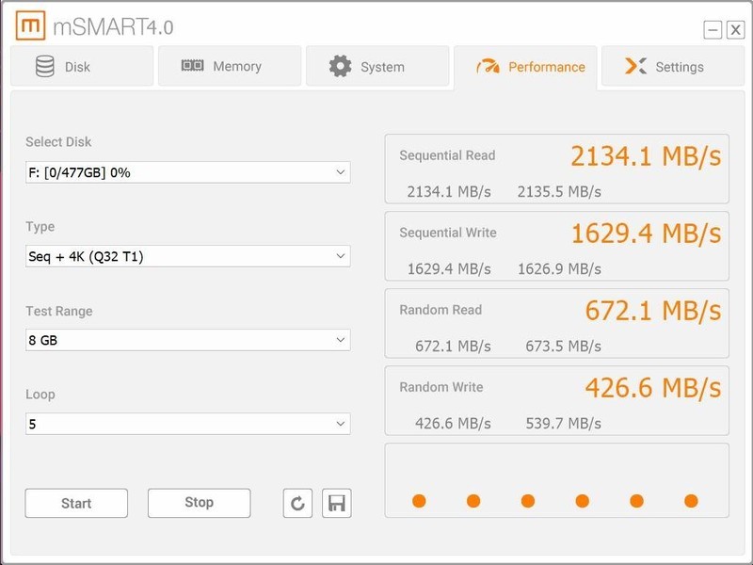Click the speedometer gauge icon for Performance
The height and width of the screenshot is (565, 753).
pos(488,67)
